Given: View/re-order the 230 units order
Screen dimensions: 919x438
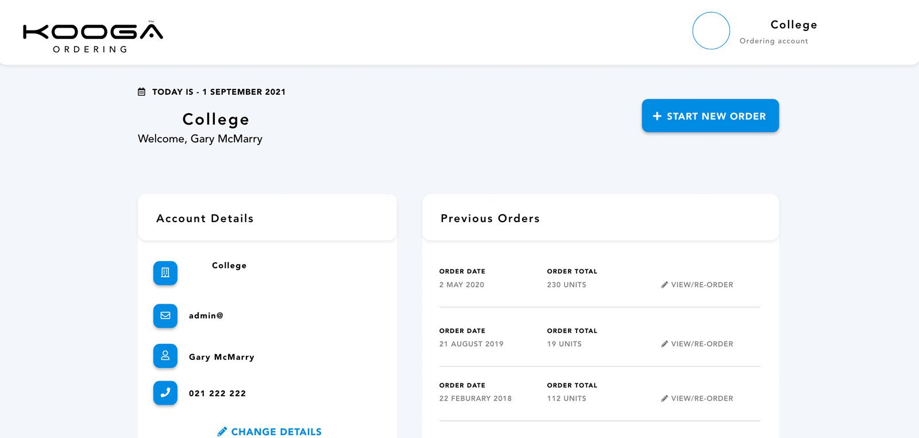Looking at the screenshot, I should (x=697, y=285).
